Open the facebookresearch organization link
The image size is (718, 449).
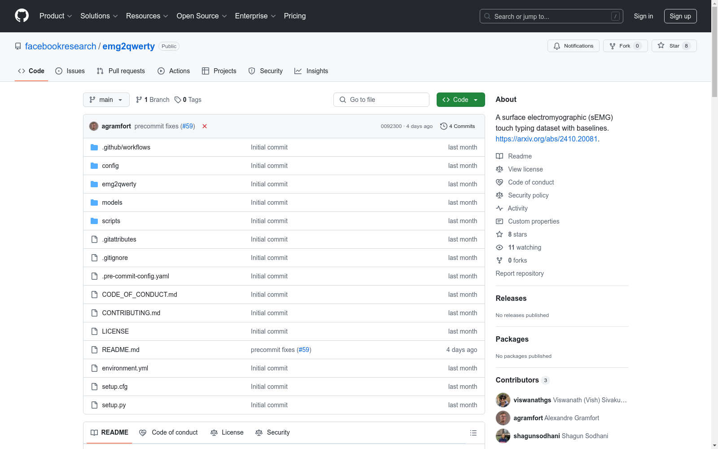[61, 46]
